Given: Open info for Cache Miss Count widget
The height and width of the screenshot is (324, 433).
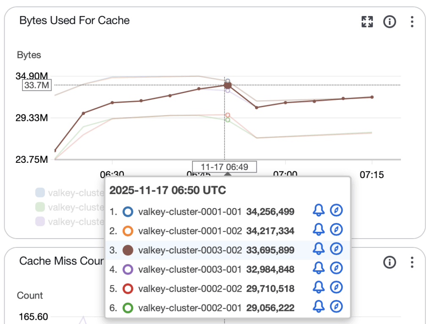Looking at the screenshot, I should (x=389, y=262).
